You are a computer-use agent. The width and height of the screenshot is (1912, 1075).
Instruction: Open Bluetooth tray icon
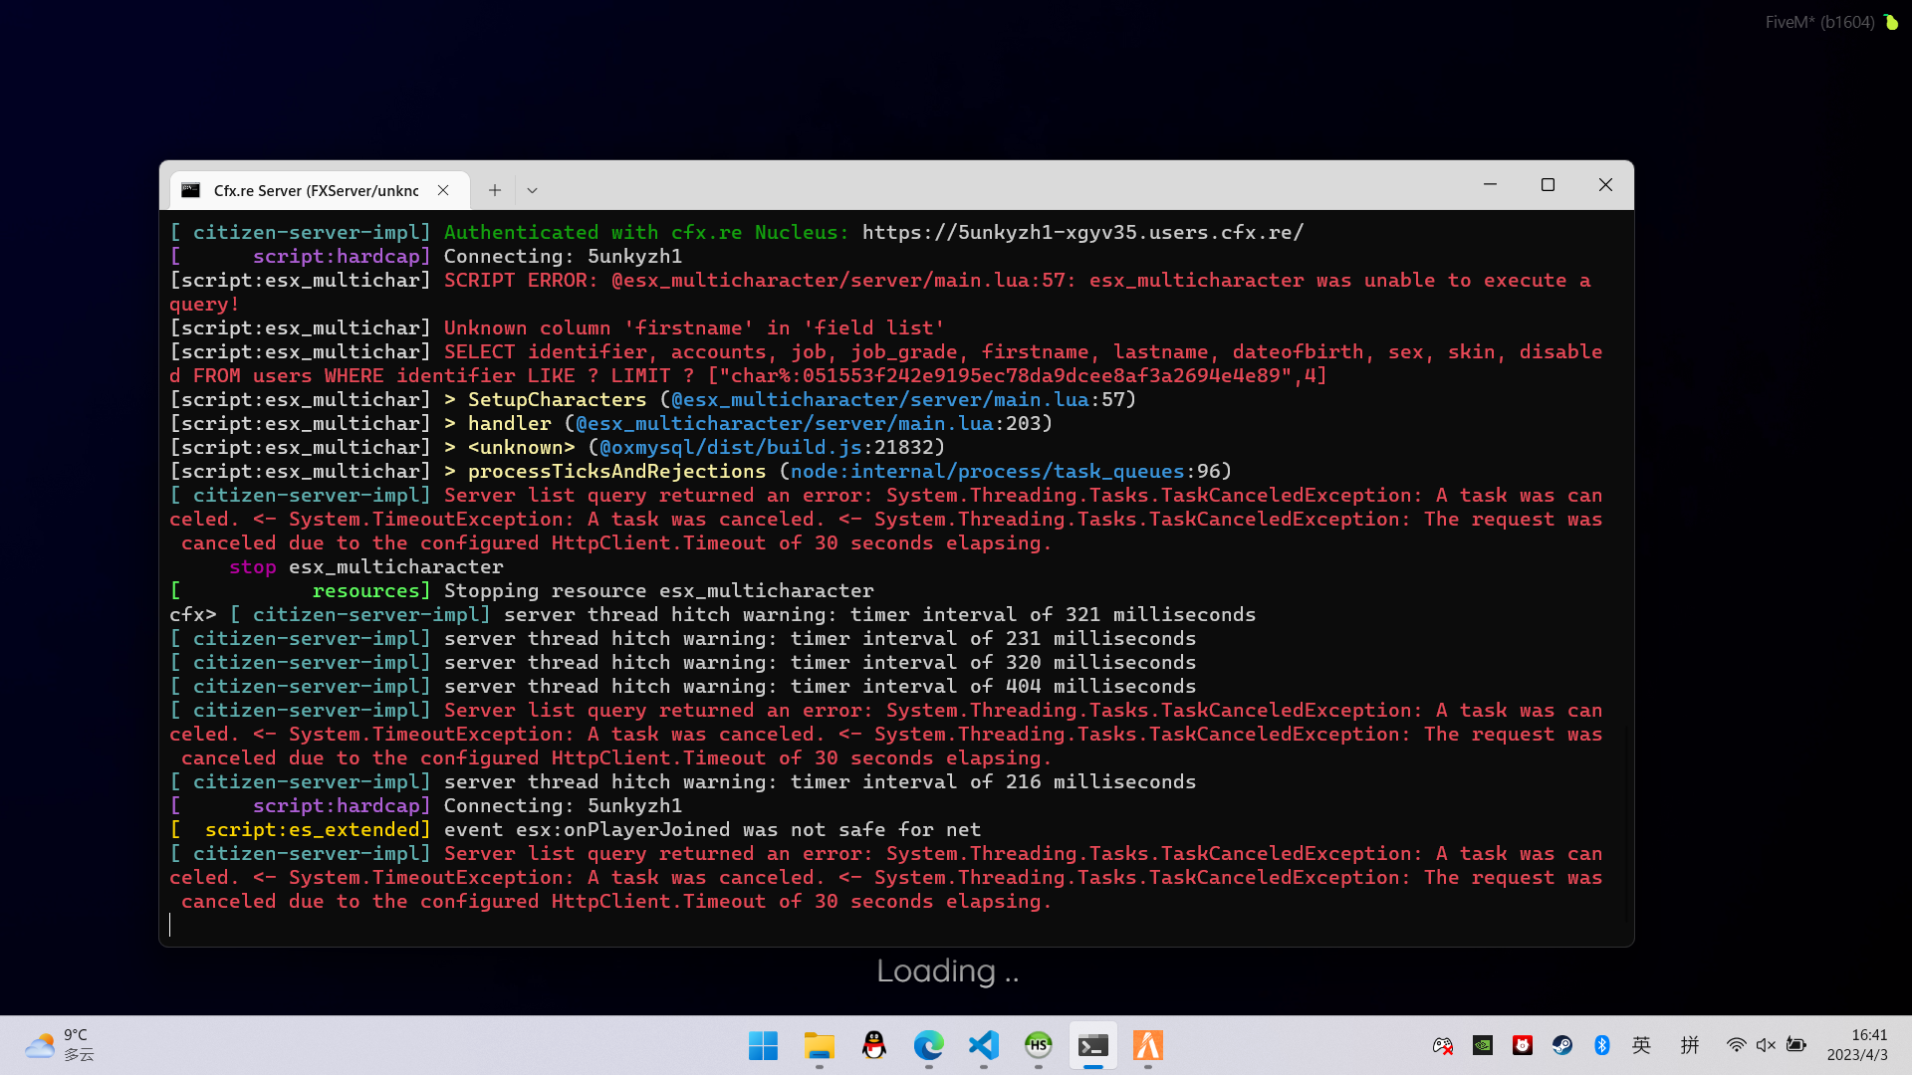(x=1602, y=1045)
